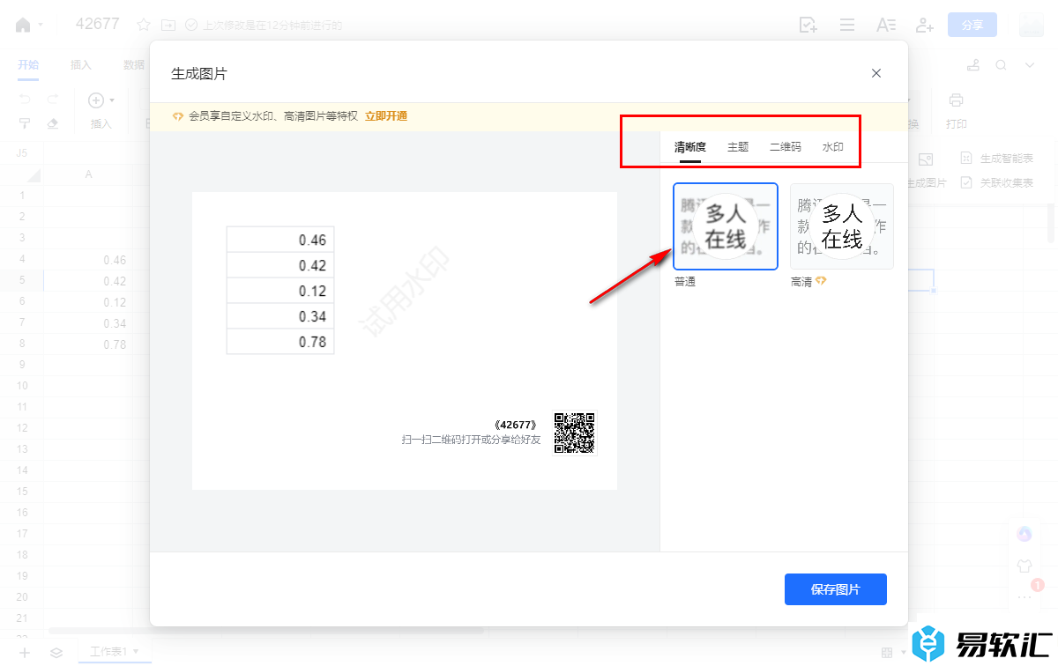
Task: Click the move-to-folder icon beside the star
Action: click(168, 25)
